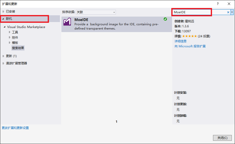Open the 排序依据 sort combo box
The image size is (235, 144).
point(96,12)
